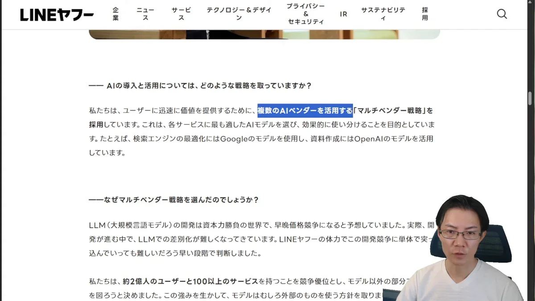Open the search magnifier icon
The width and height of the screenshot is (535, 301).
(x=502, y=14)
